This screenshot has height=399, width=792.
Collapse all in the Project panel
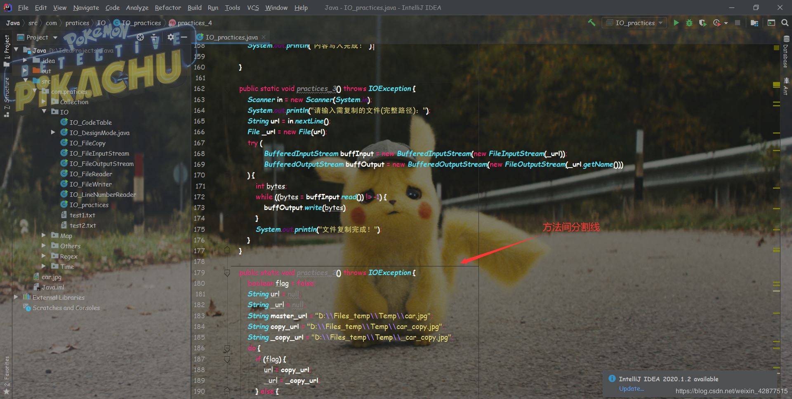[x=154, y=37]
